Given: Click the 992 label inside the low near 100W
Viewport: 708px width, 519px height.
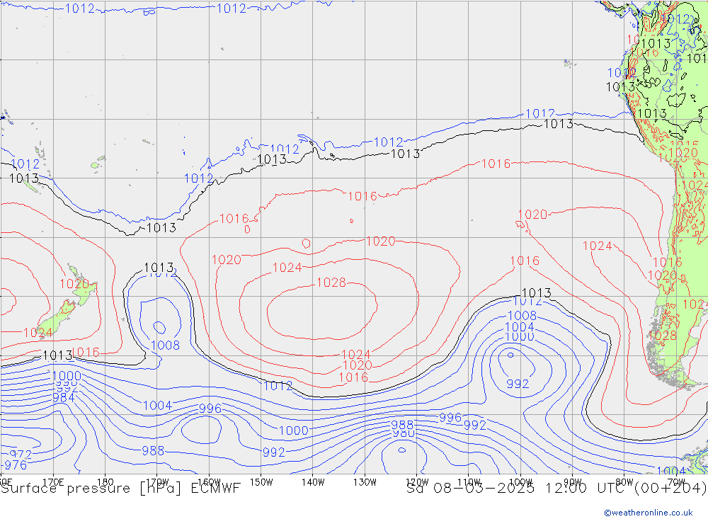Looking at the screenshot, I should coord(518,384).
